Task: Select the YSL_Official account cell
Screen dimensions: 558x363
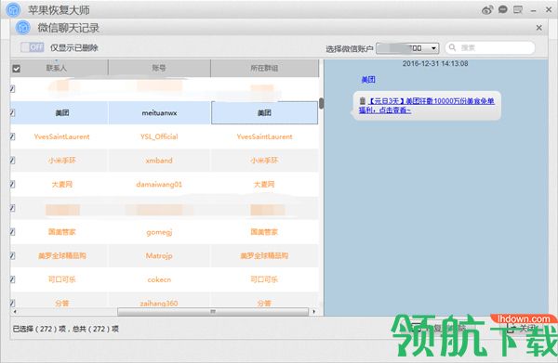Action: [159, 136]
